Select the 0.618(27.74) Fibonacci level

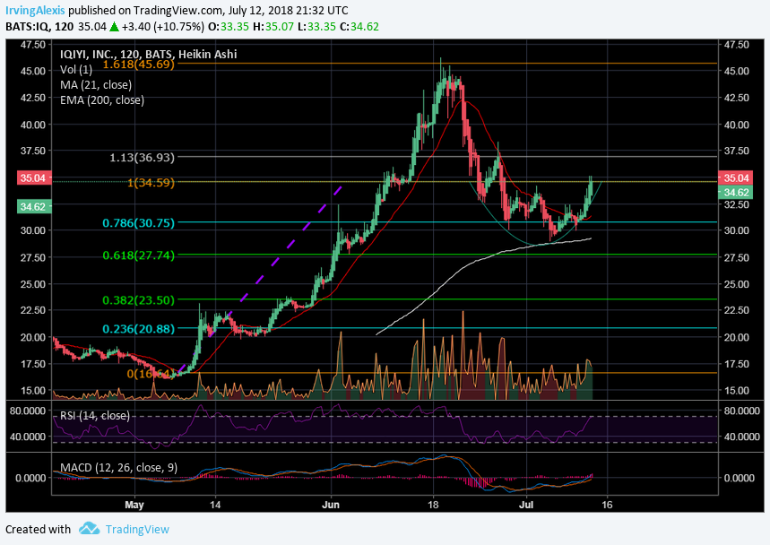(138, 255)
